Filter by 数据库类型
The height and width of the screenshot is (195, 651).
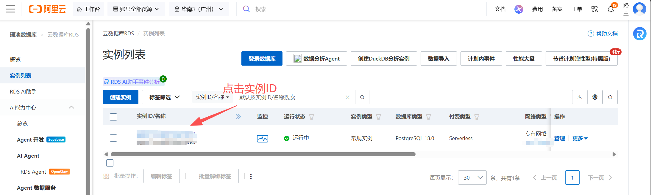[x=429, y=117]
